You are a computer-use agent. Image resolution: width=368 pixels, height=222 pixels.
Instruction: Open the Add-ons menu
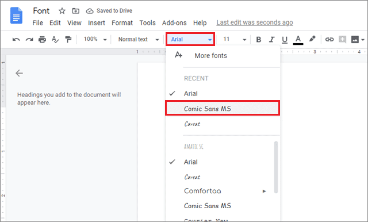(174, 23)
